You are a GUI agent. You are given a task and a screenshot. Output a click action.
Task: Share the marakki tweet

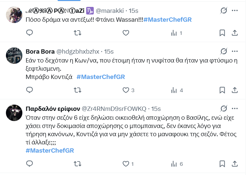pyautogui.click(x=235, y=33)
